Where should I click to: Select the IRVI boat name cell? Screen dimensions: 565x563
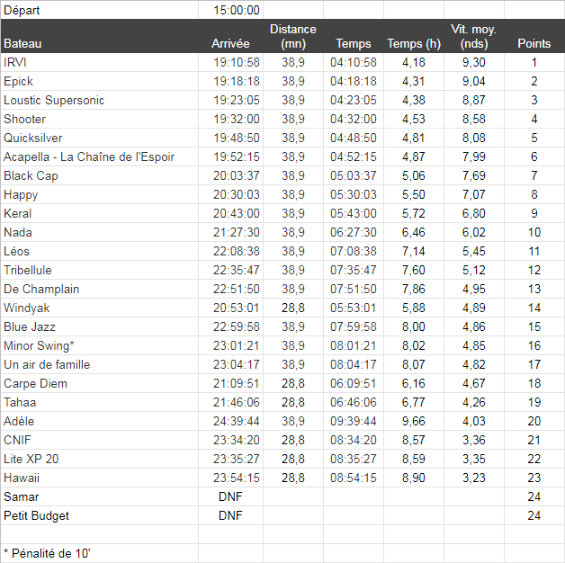click(100, 62)
